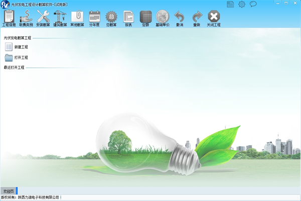The height and width of the screenshot is (201, 301).
Task: Open the 工程信息 clipboard toolbar icon
Action: (x=9, y=16)
